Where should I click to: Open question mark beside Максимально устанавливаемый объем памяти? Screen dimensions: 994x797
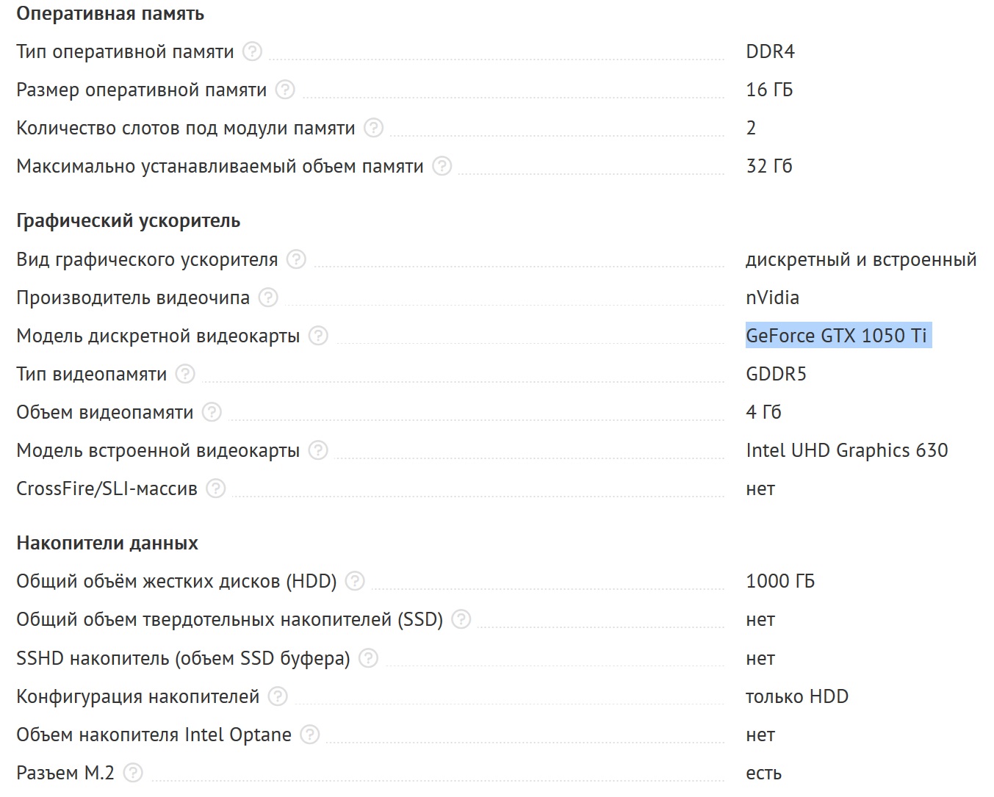tap(442, 166)
